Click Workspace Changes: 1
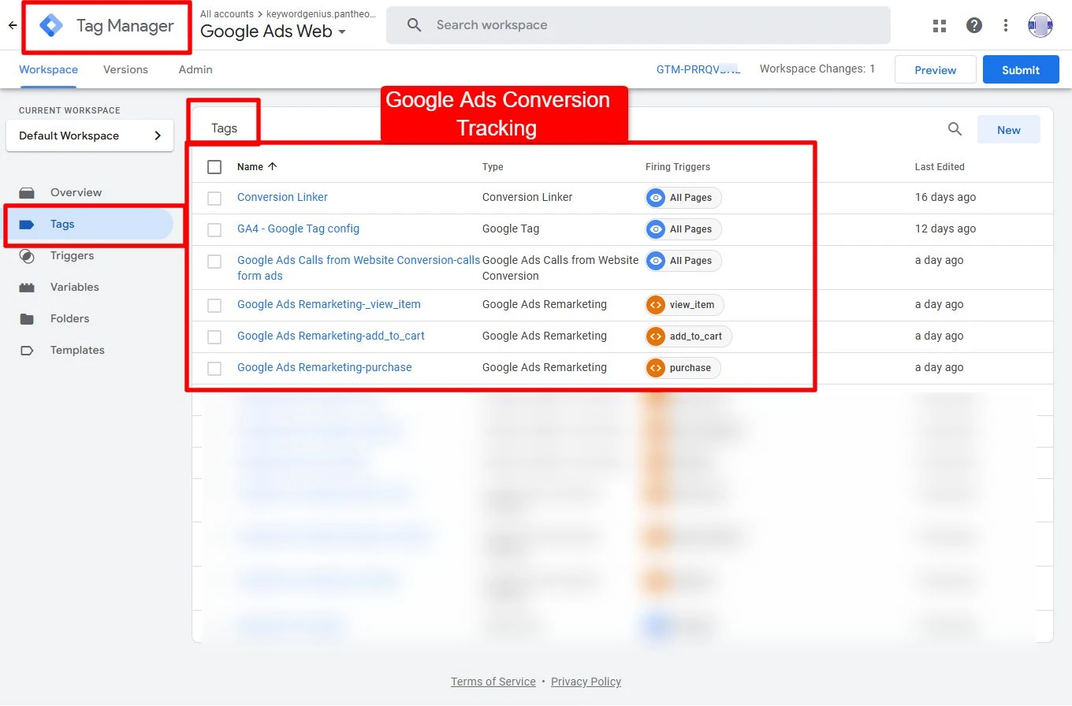This screenshot has height=706, width=1072. [817, 69]
